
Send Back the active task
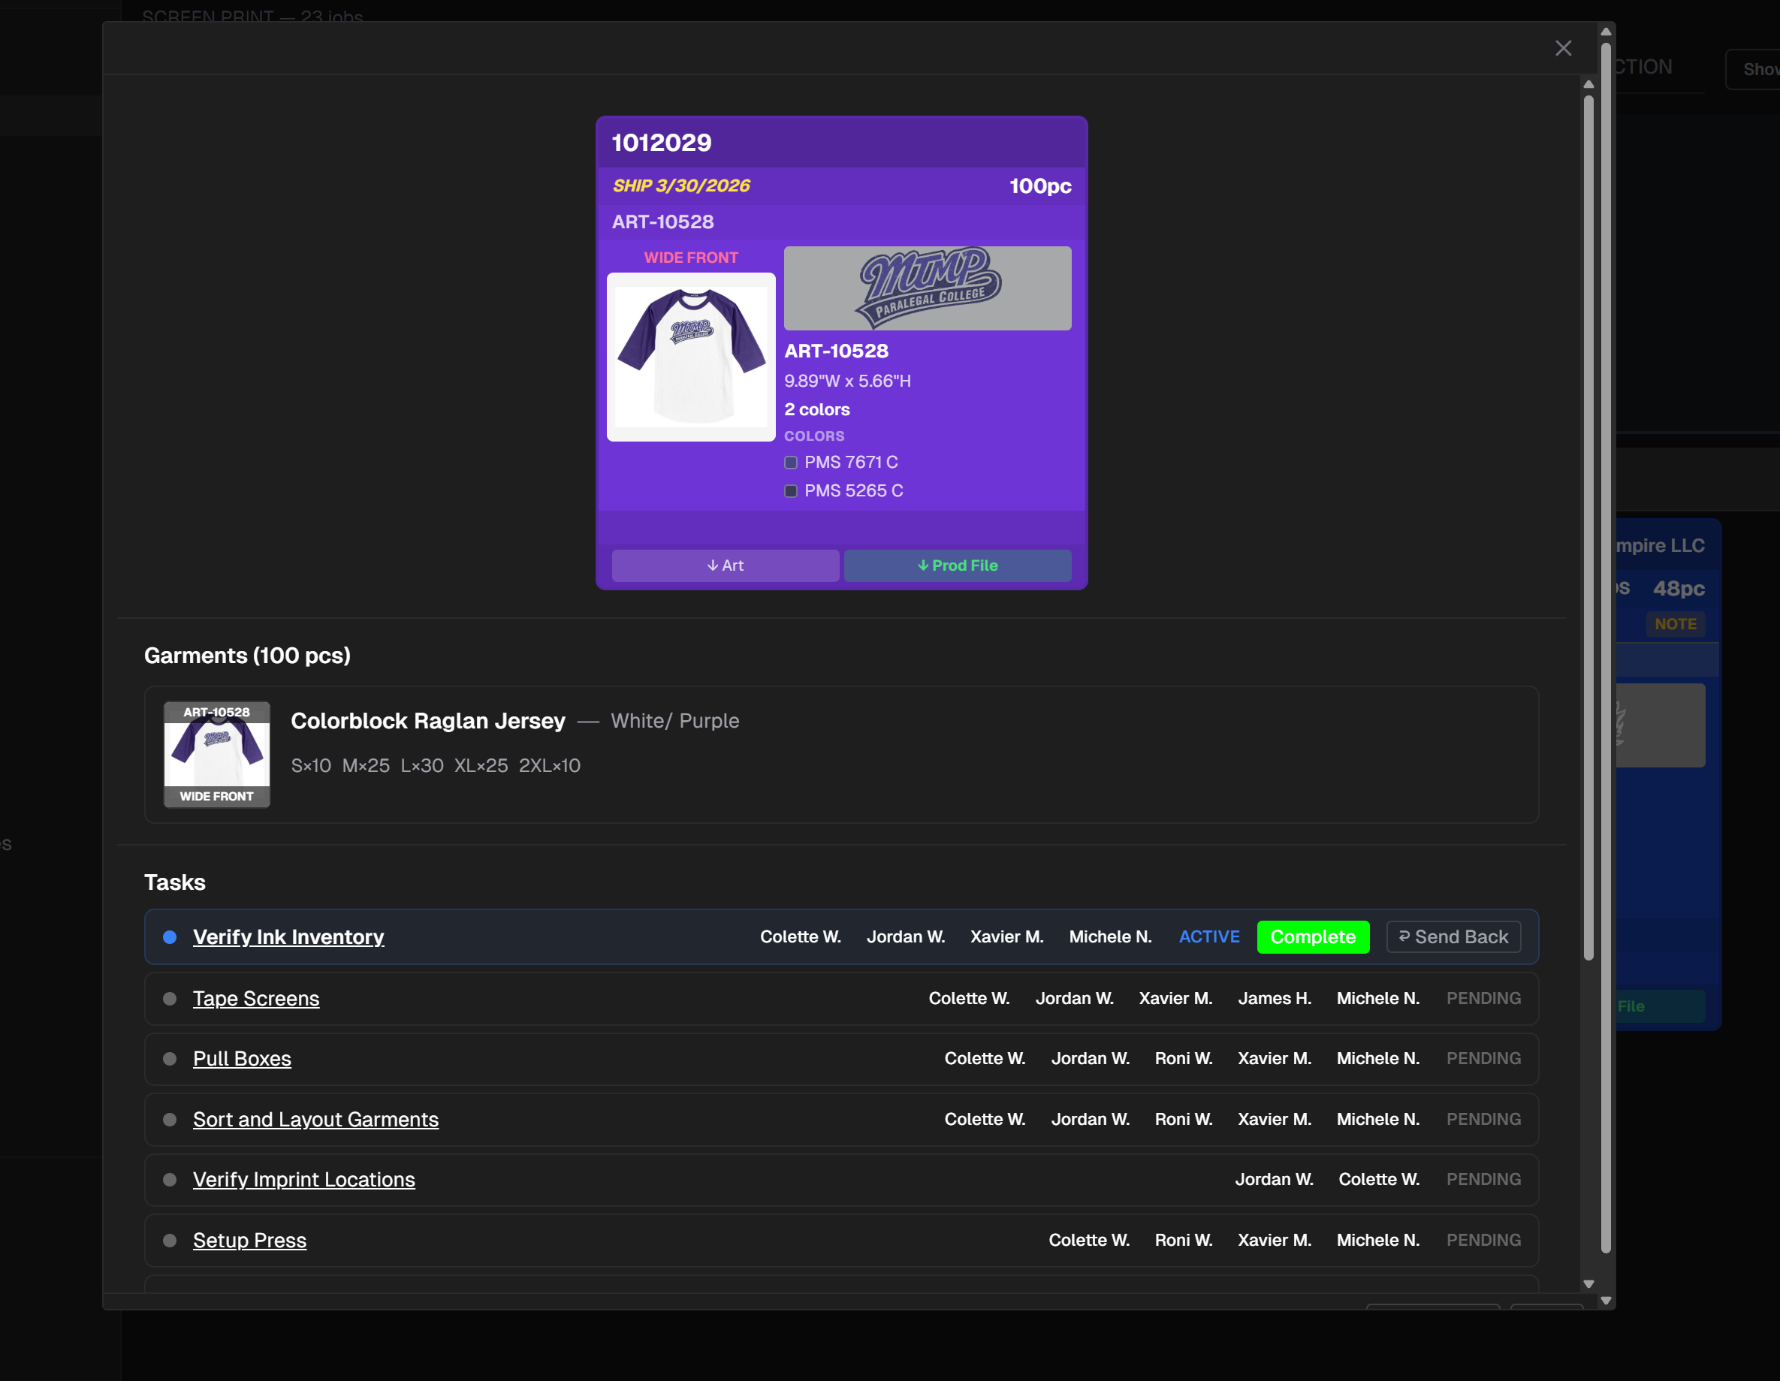coord(1453,937)
